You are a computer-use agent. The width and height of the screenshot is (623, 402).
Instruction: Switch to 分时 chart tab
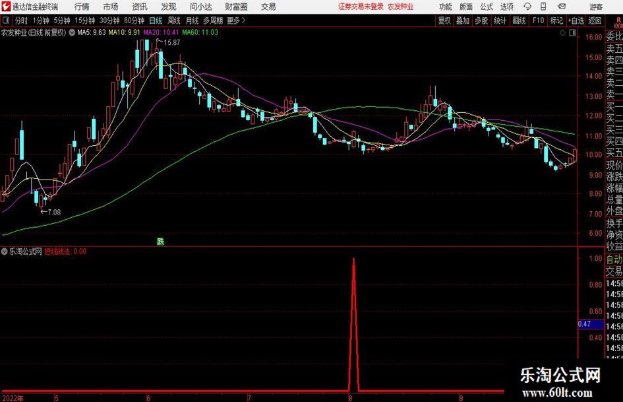22,20
